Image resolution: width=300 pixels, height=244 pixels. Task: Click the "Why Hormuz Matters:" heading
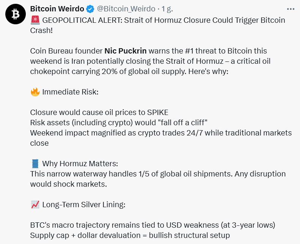click(80, 164)
